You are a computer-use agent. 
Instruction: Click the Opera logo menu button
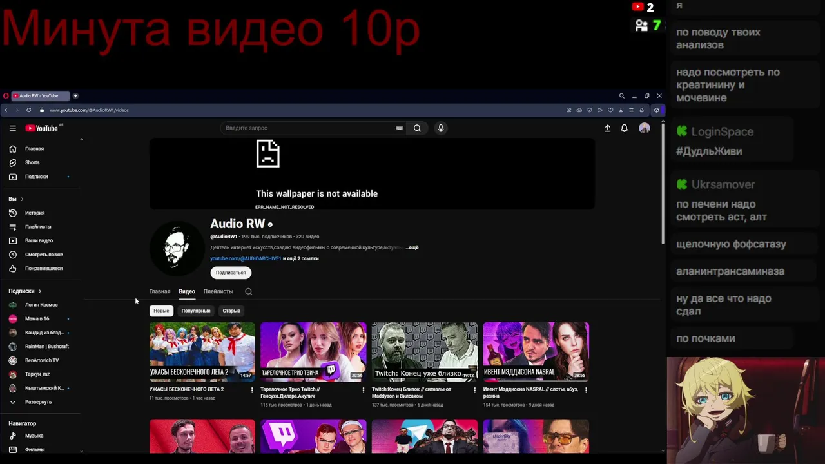pyautogui.click(x=6, y=96)
